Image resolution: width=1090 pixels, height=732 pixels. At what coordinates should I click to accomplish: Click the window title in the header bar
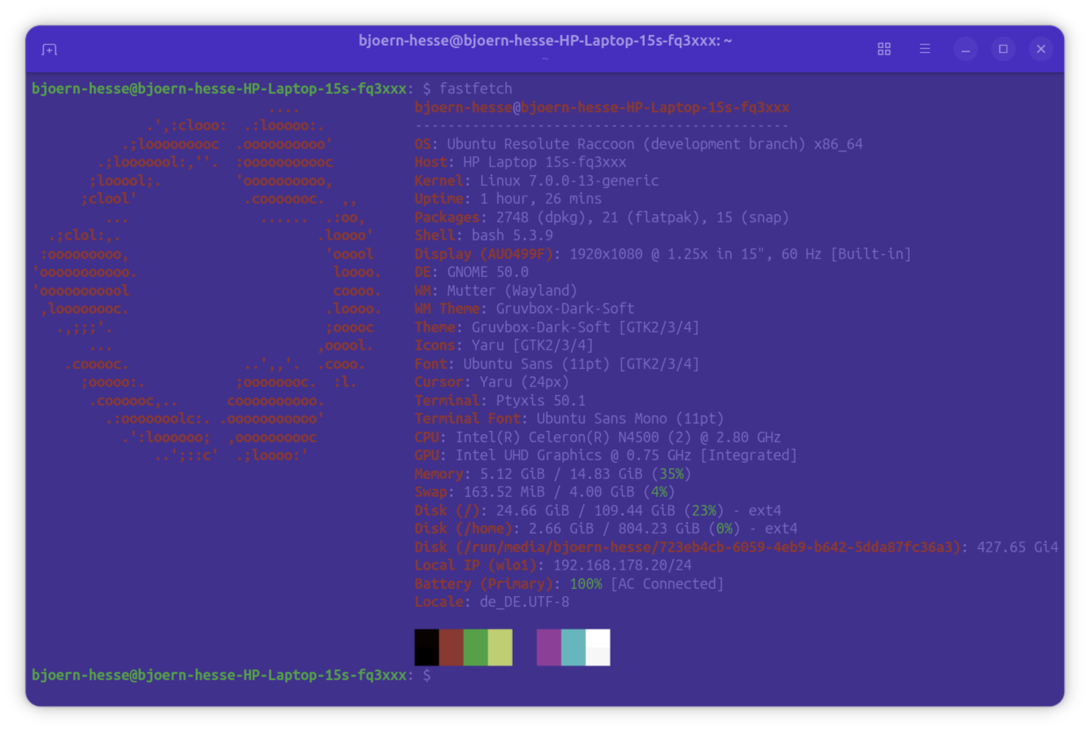(544, 41)
